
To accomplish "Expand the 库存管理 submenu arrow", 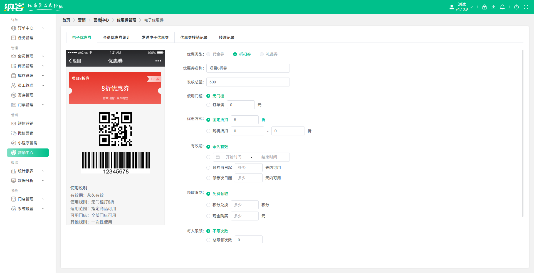I will point(43,76).
